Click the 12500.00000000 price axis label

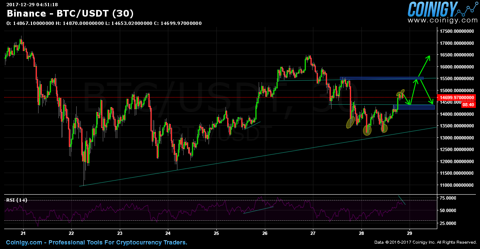pyautogui.click(x=457, y=150)
